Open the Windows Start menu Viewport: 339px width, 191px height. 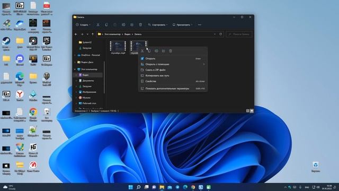coord(131,187)
